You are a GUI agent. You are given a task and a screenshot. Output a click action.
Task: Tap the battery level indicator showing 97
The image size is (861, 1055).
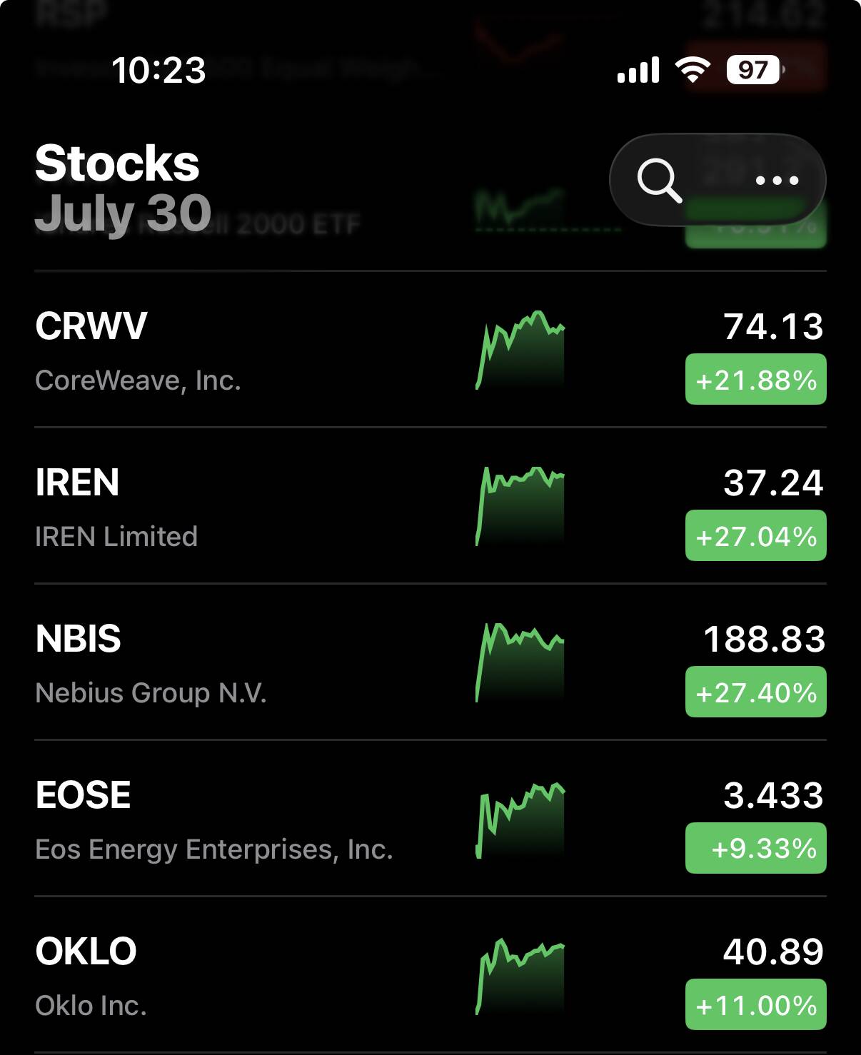[755, 70]
